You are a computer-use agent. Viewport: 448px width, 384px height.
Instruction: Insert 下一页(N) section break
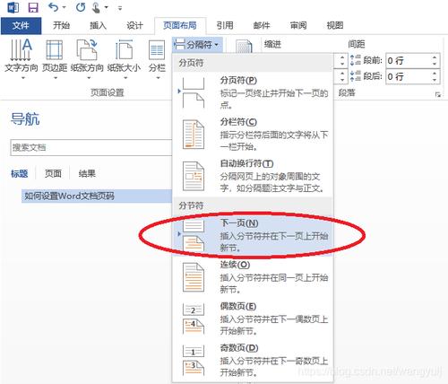pos(253,235)
